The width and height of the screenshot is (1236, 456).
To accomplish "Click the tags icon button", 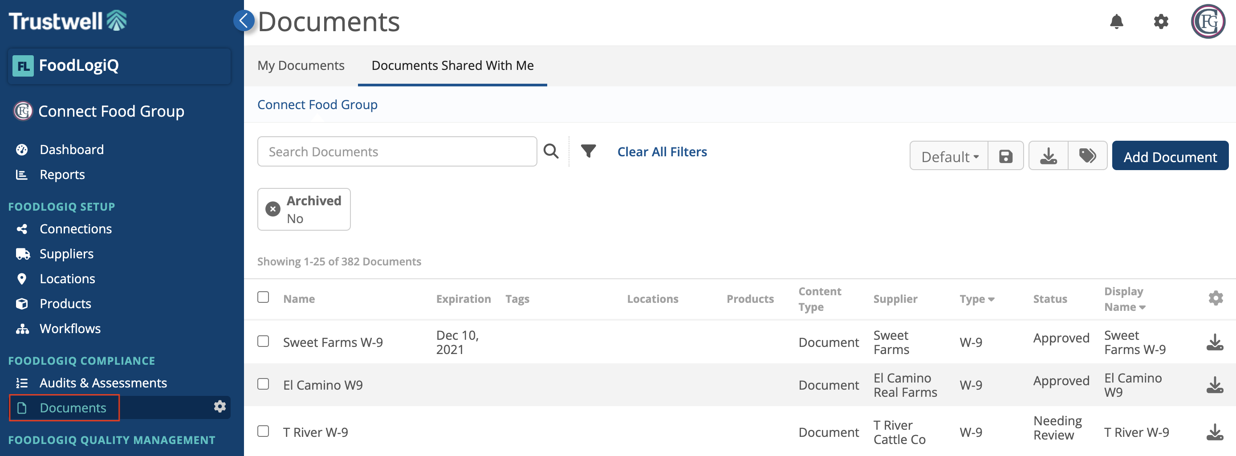I will tap(1087, 156).
